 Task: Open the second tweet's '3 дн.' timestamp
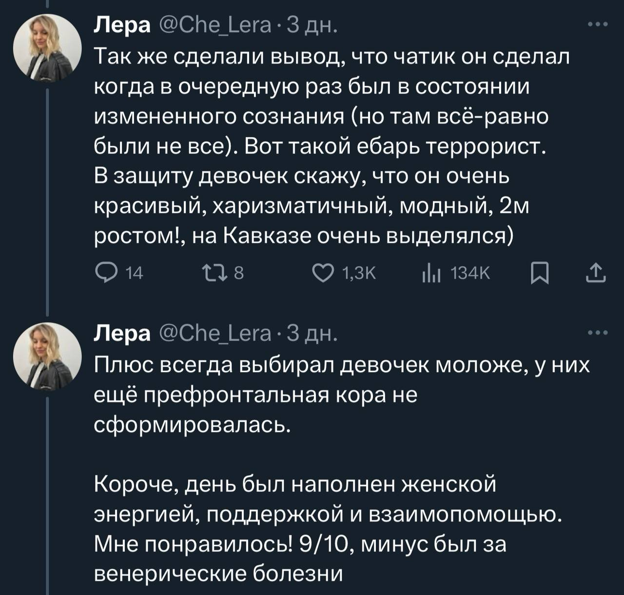[310, 334]
